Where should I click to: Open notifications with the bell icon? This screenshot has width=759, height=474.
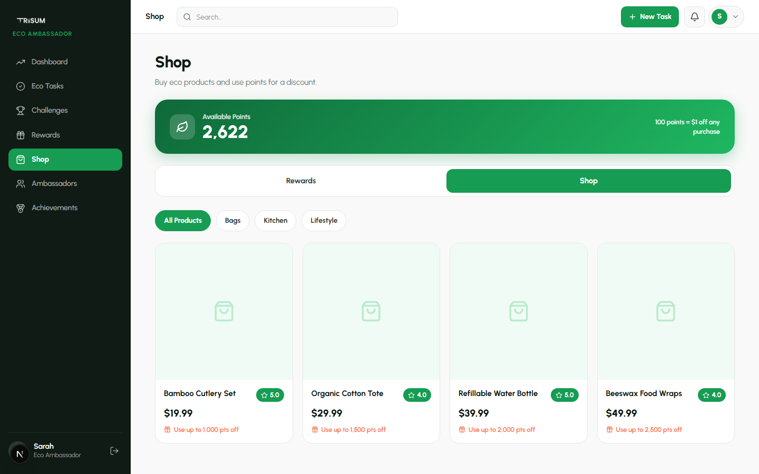pos(695,17)
